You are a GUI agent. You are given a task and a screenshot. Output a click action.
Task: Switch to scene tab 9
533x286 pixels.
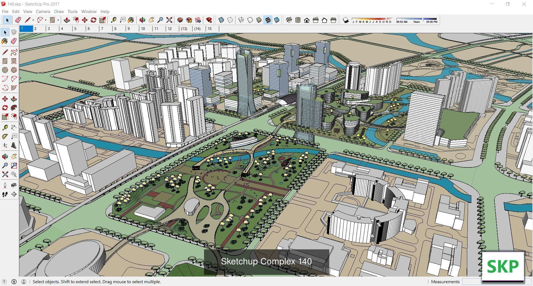pyautogui.click(x=133, y=29)
